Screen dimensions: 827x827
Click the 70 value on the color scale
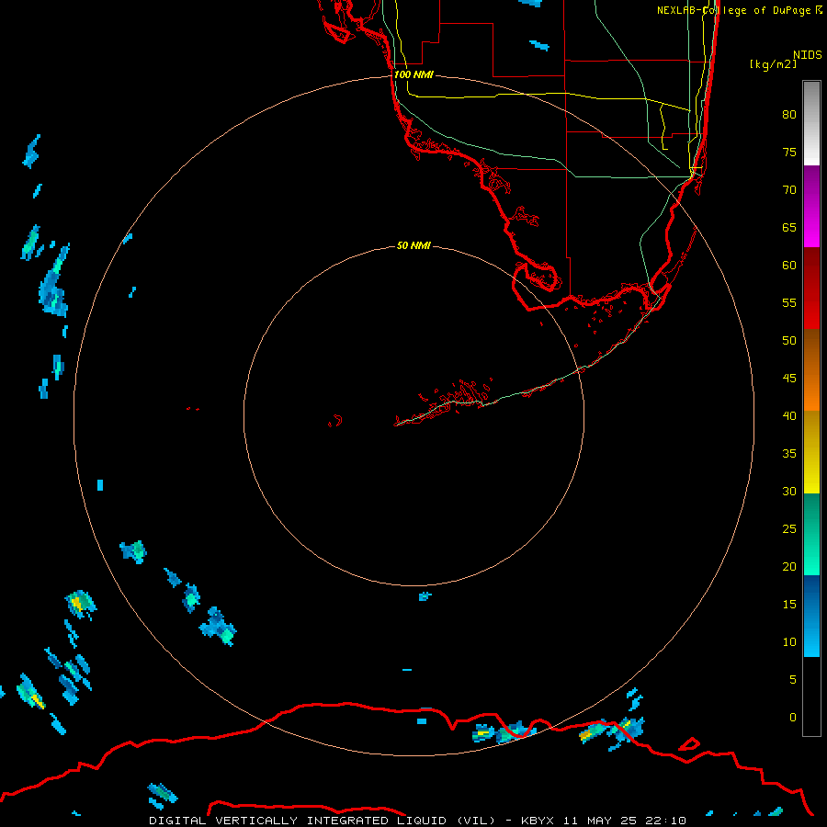tap(789, 190)
